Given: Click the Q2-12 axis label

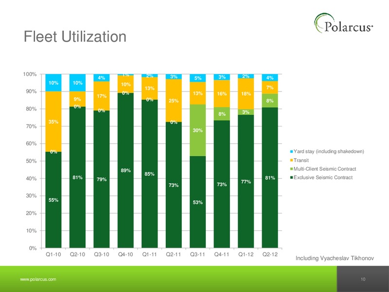Looking at the screenshot, I should coord(270,254).
